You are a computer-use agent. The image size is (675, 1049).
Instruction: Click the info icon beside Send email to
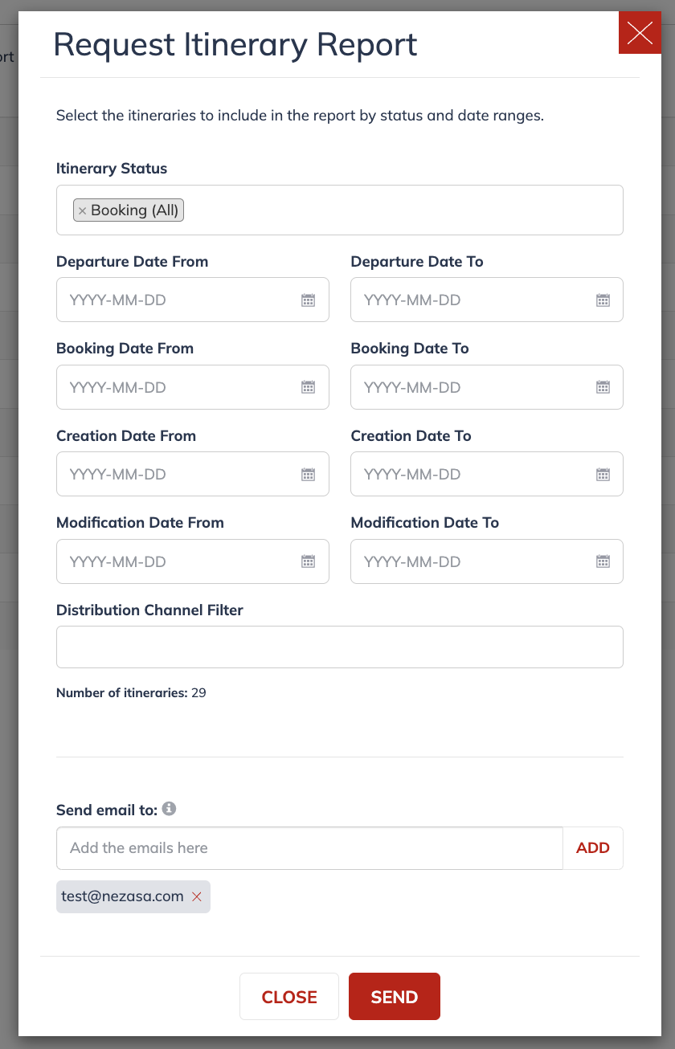coord(169,809)
